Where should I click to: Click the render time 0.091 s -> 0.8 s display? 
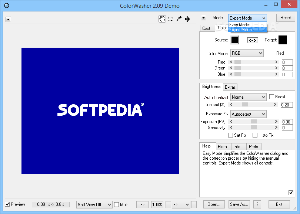51,204
